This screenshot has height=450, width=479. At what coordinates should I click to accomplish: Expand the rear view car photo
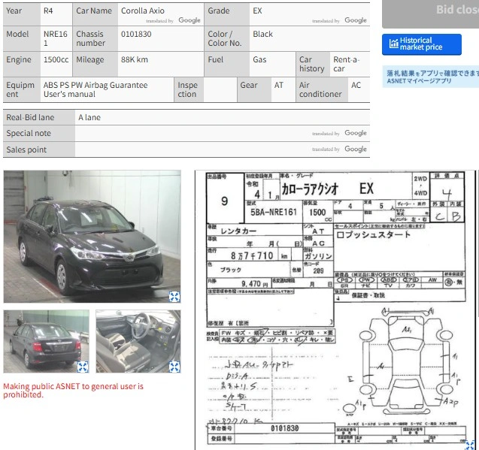pyautogui.click(x=83, y=367)
